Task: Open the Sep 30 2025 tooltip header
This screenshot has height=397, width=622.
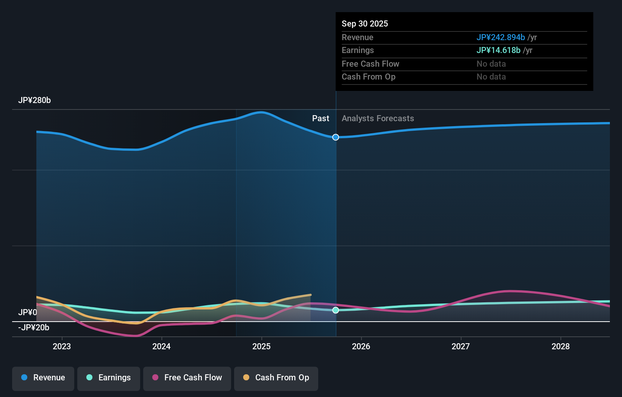Action: point(365,23)
